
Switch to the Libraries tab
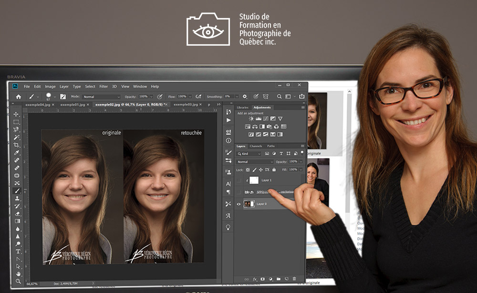point(242,107)
